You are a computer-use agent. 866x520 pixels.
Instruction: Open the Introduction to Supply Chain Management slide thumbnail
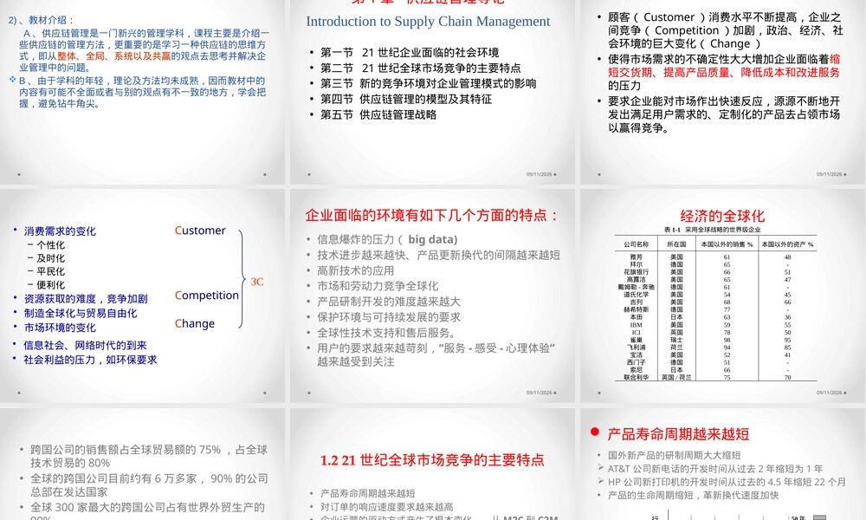432,92
